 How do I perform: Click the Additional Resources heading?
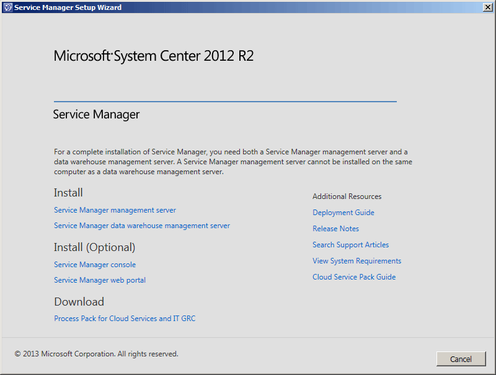347,196
